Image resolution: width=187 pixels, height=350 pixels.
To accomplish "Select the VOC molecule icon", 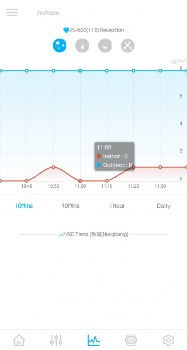I will click(128, 45).
